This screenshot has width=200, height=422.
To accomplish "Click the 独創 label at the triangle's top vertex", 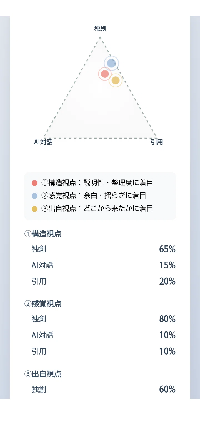I will tap(100, 28).
